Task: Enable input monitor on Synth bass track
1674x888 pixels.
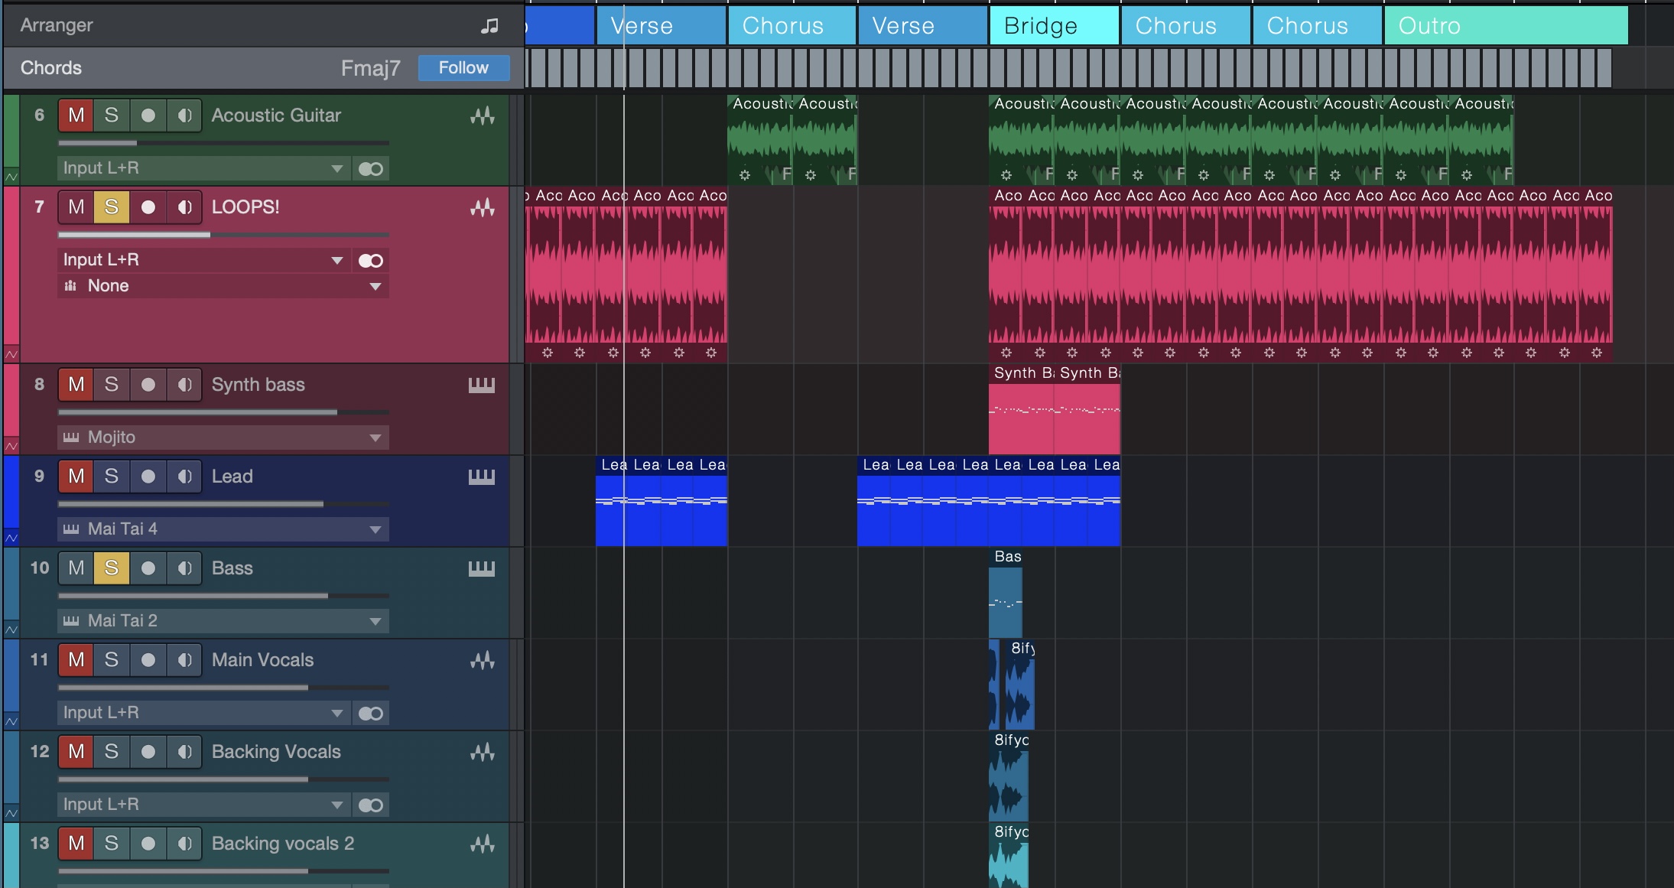Action: 184,385
